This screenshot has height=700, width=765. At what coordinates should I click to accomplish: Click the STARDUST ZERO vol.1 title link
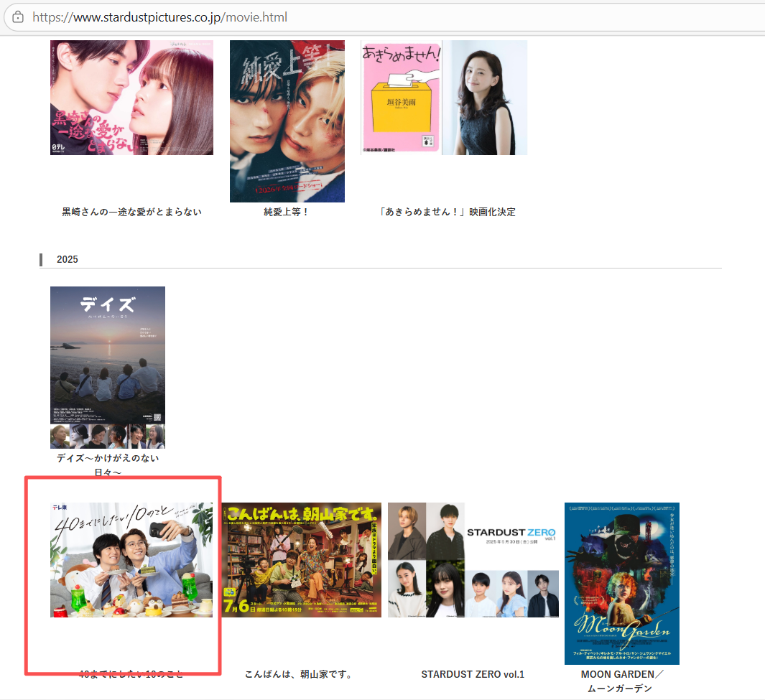[473, 674]
